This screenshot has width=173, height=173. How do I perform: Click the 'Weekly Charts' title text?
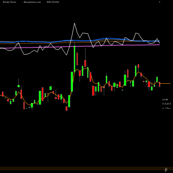[9, 2]
